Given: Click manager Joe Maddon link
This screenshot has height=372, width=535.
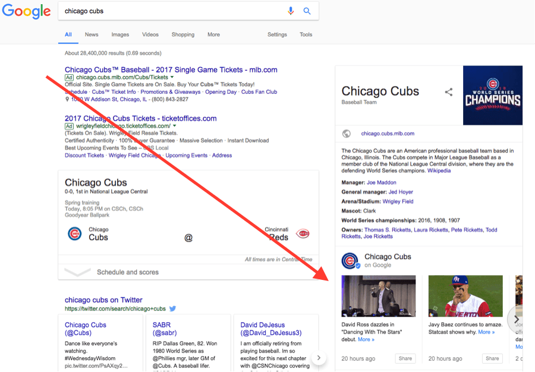Looking at the screenshot, I should [x=382, y=182].
